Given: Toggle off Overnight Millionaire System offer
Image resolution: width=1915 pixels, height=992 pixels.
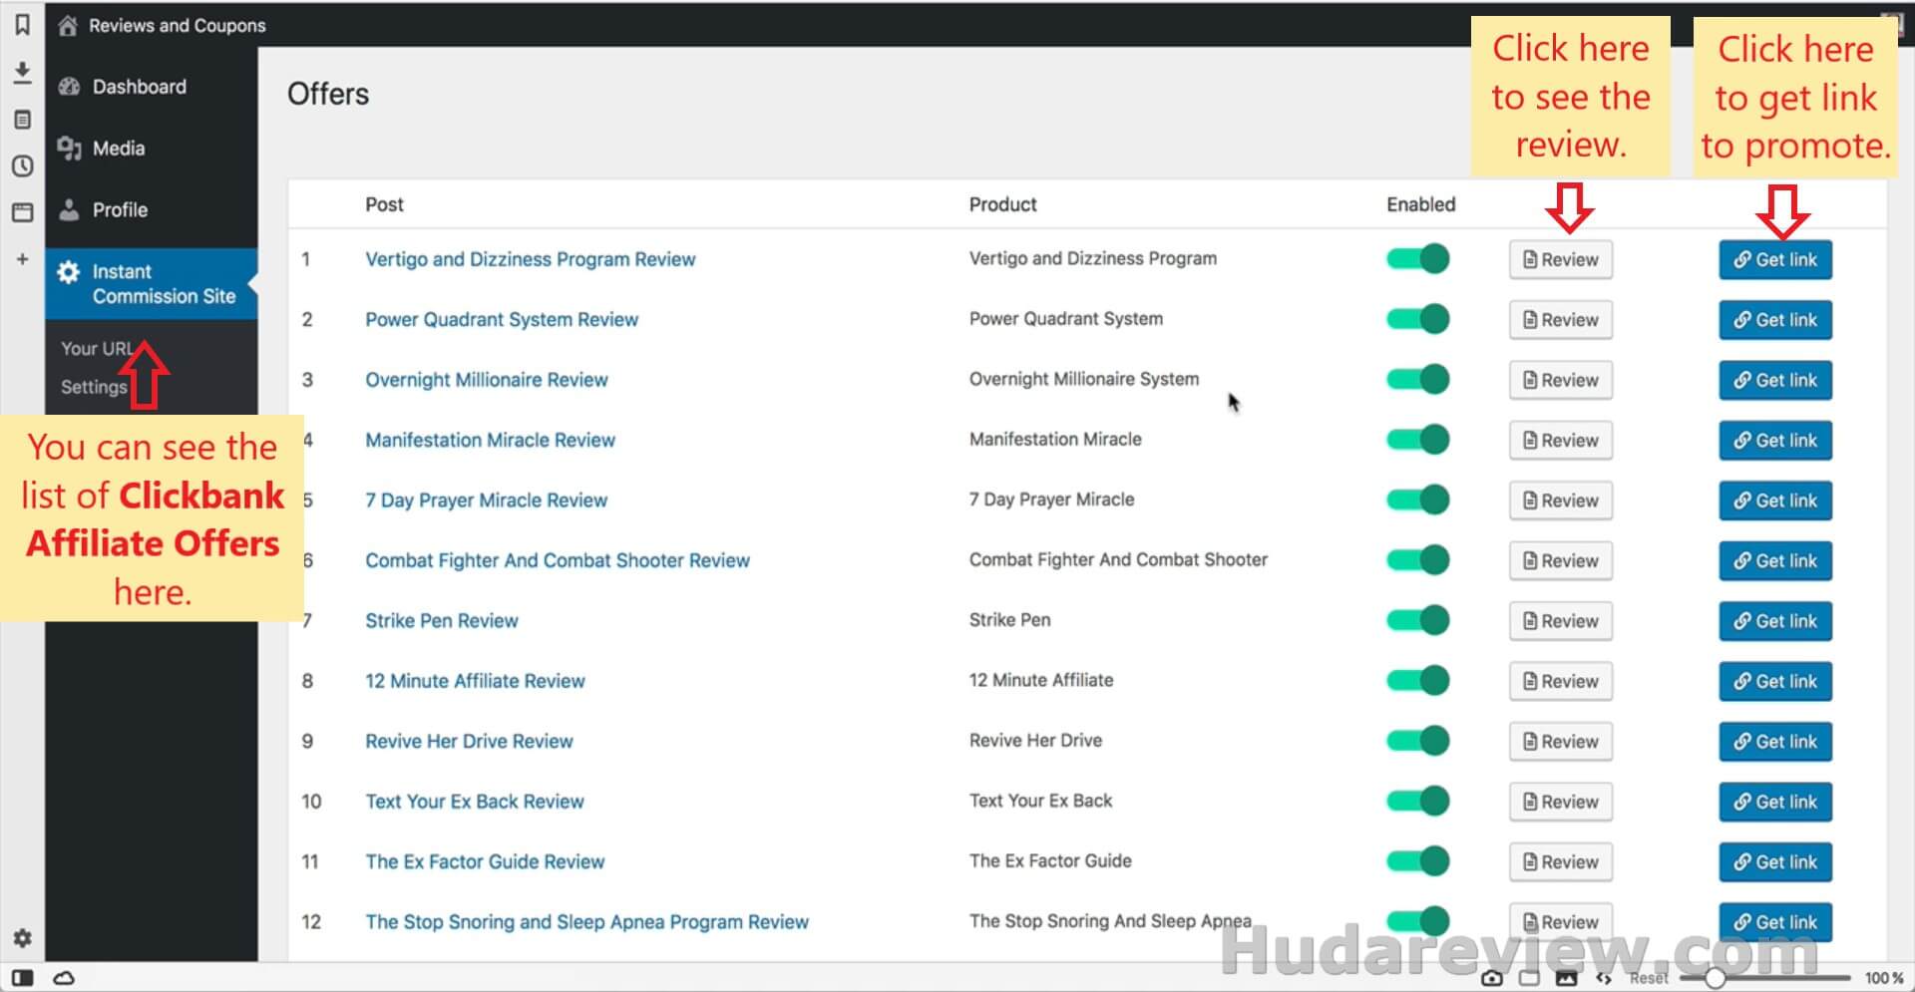Looking at the screenshot, I should point(1417,380).
